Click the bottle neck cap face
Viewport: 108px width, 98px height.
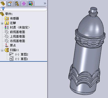click(x=94, y=8)
